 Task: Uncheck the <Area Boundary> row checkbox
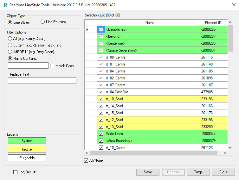point(101,140)
